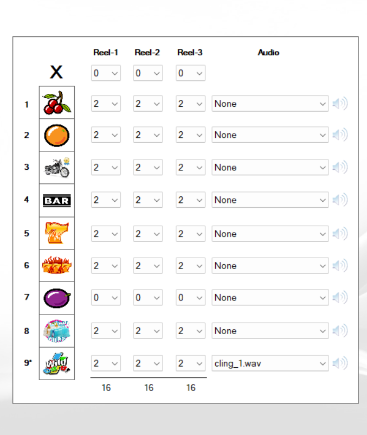Click speaker icon on the plum row
Screen dimensions: 367x435
tap(340, 298)
